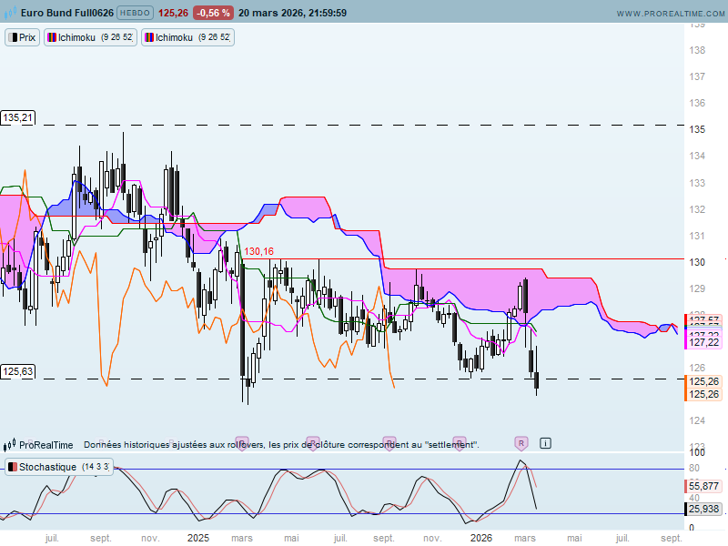Click the rollover 'R' marker near mars 2026
This screenshot has height=546, width=728.
pyautogui.click(x=521, y=443)
